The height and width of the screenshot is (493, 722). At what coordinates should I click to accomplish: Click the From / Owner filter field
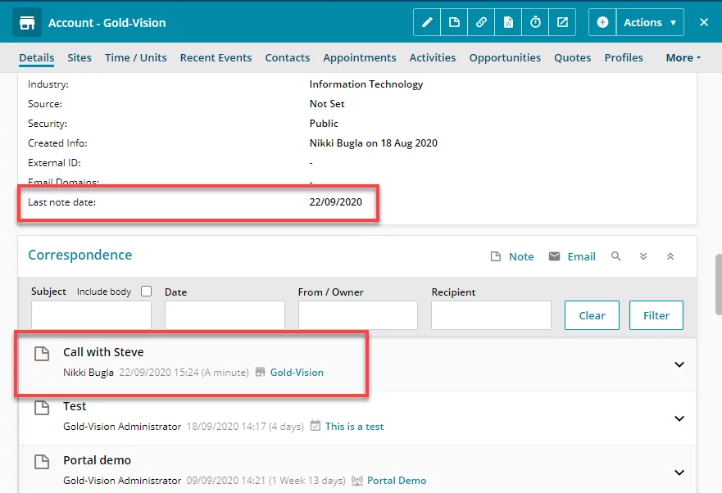tap(358, 315)
